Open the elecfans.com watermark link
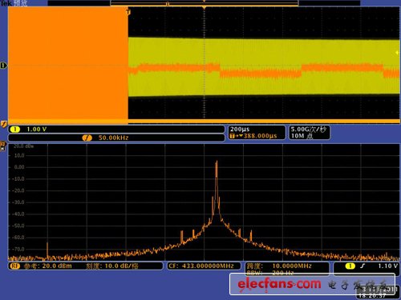The image size is (401, 300). (279, 284)
